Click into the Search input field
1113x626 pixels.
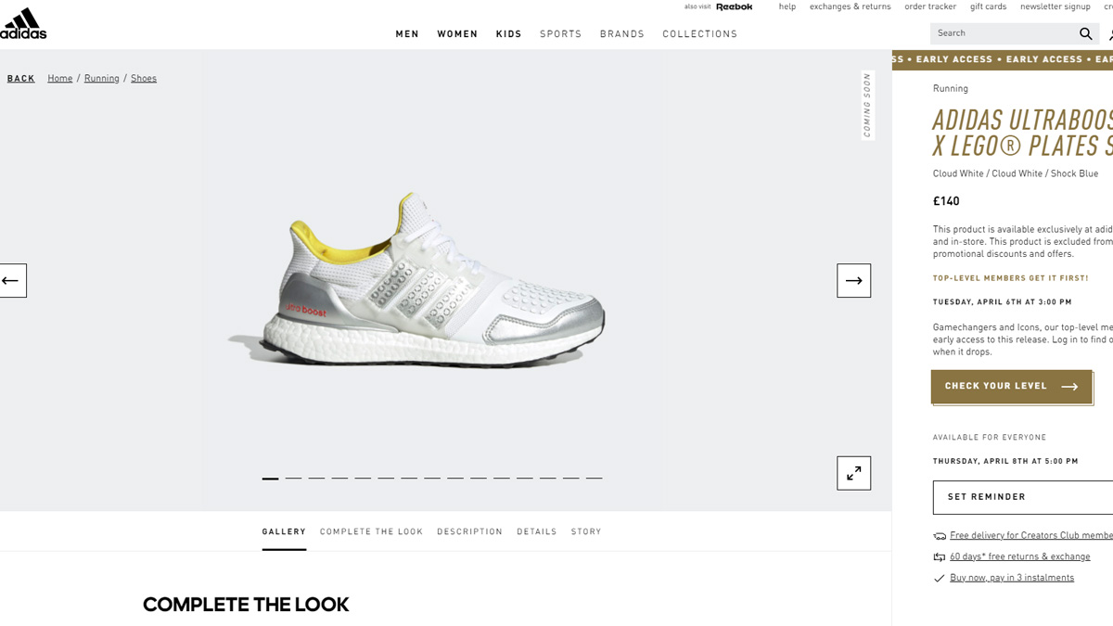(x=1004, y=33)
